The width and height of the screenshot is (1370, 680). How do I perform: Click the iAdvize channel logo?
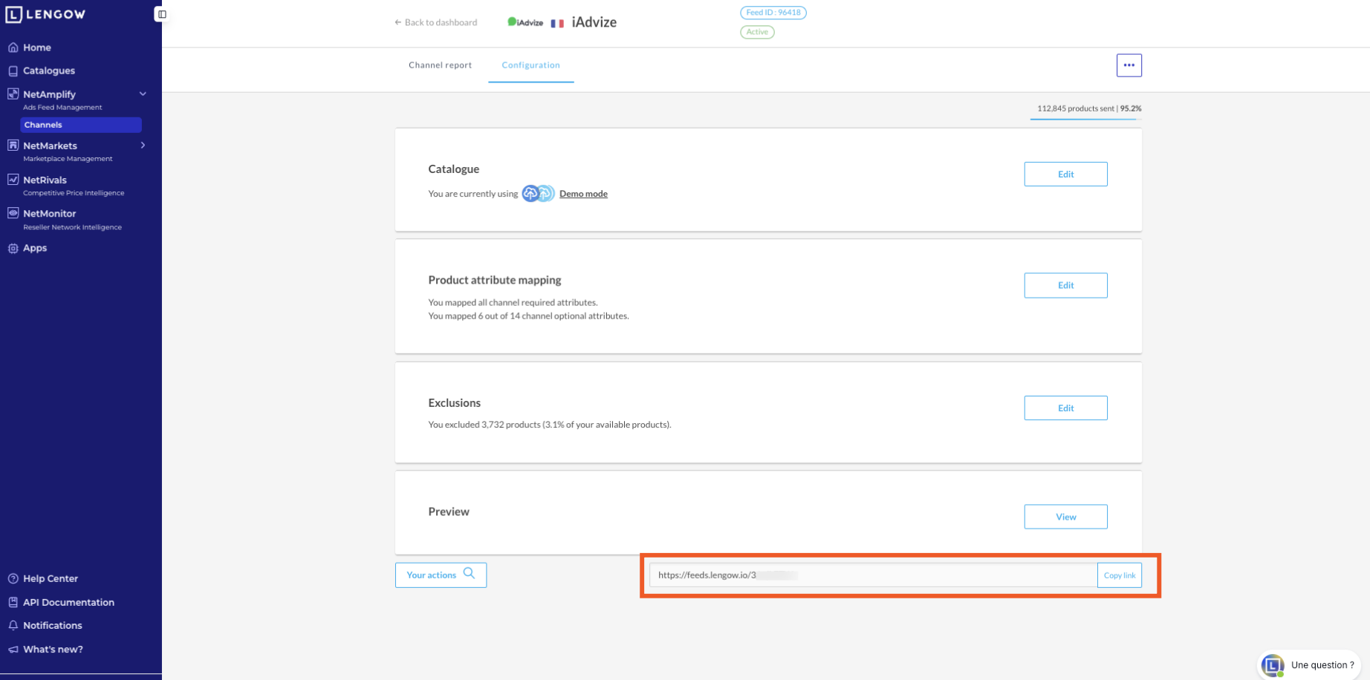[525, 22]
